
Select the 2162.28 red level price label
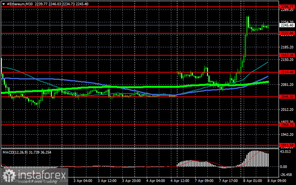click(x=287, y=55)
